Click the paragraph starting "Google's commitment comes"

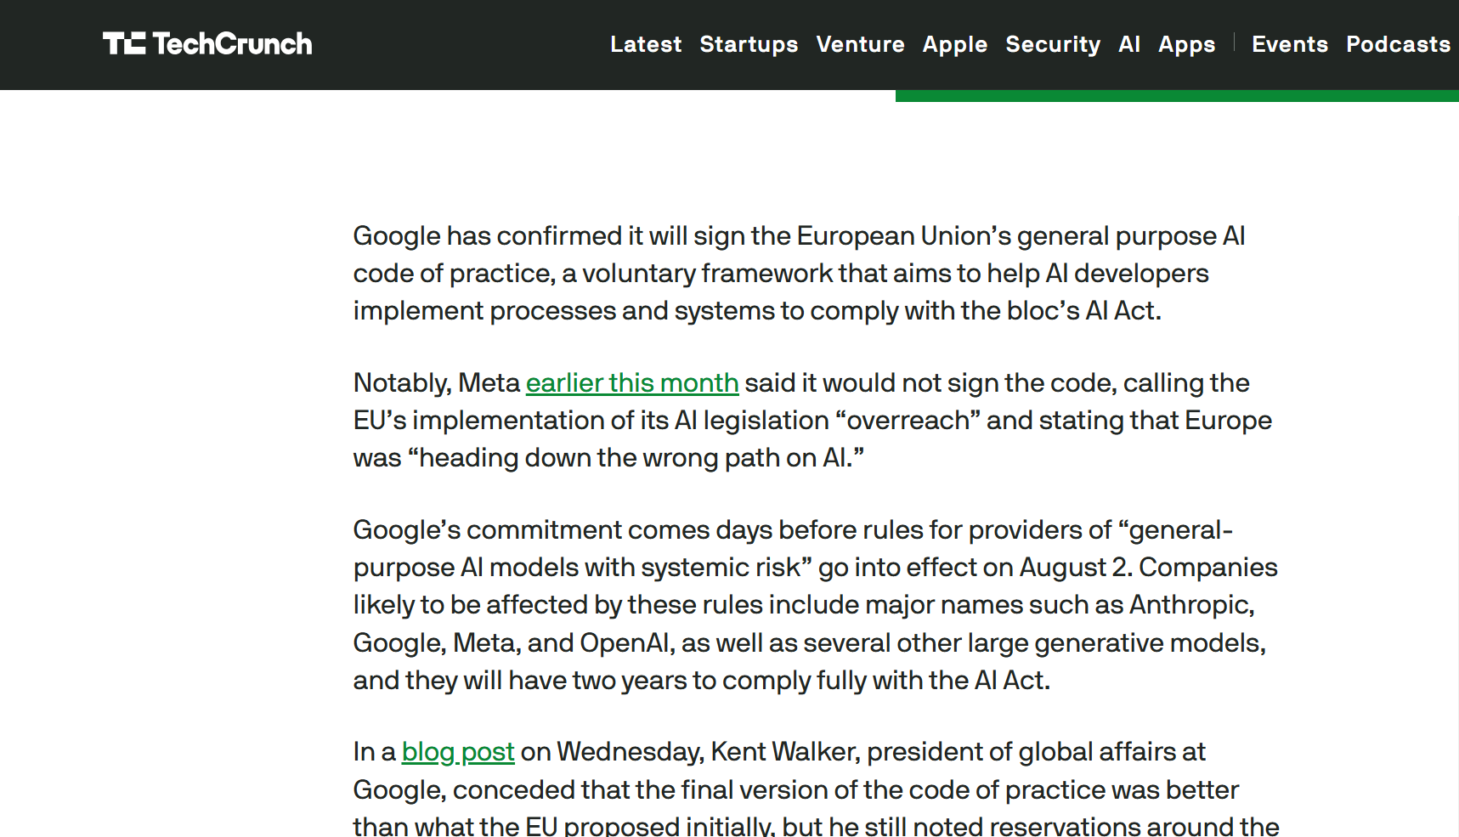(x=814, y=605)
